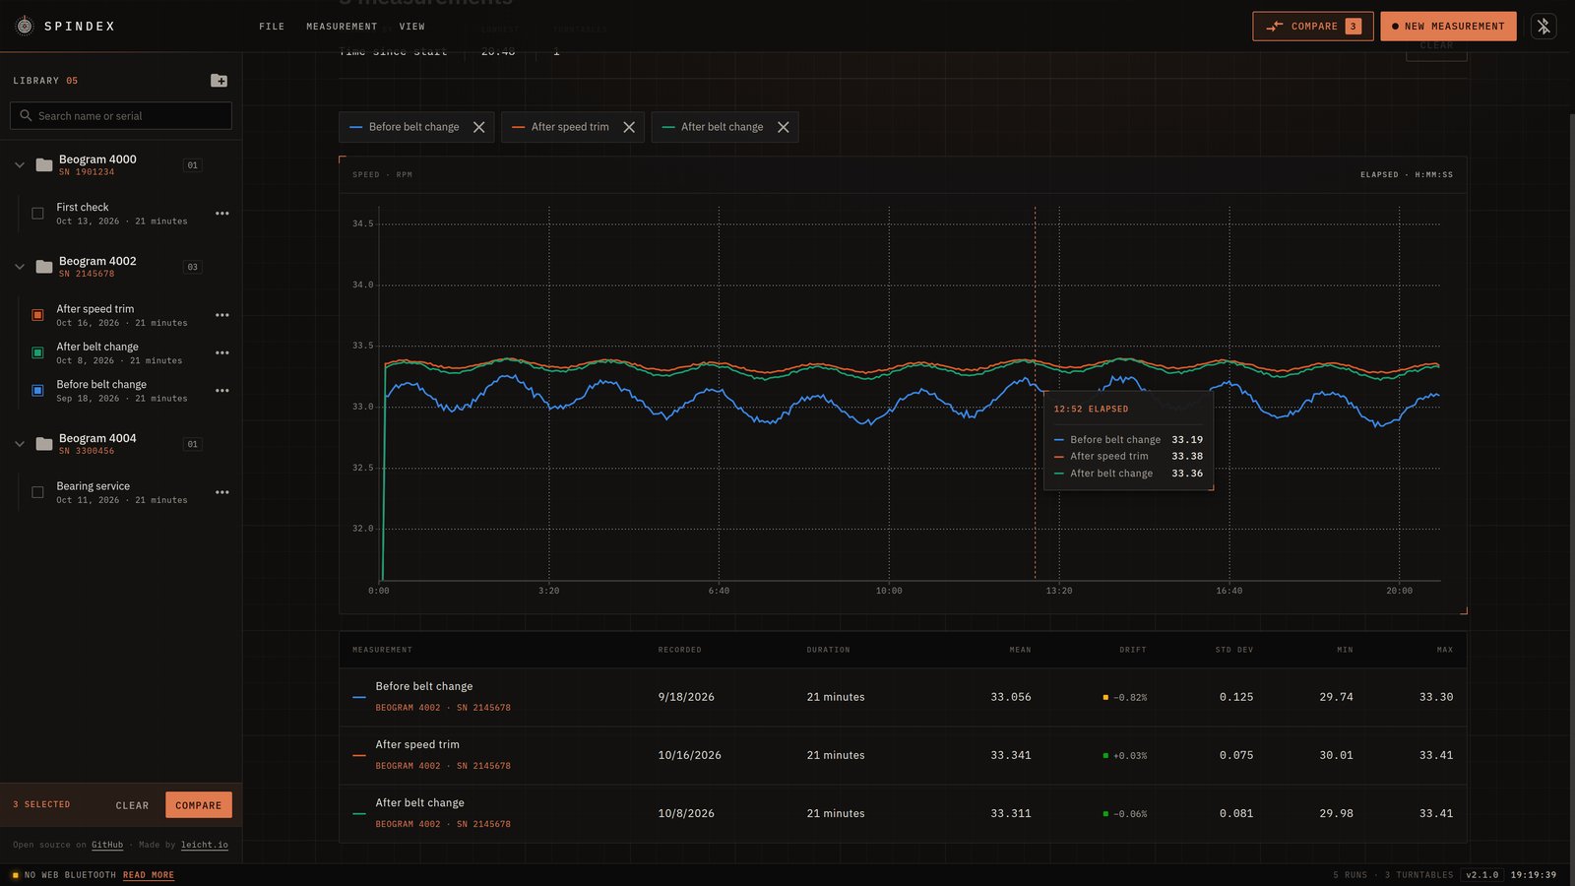Remove After speed trim chip
The image size is (1575, 886).
629,127
